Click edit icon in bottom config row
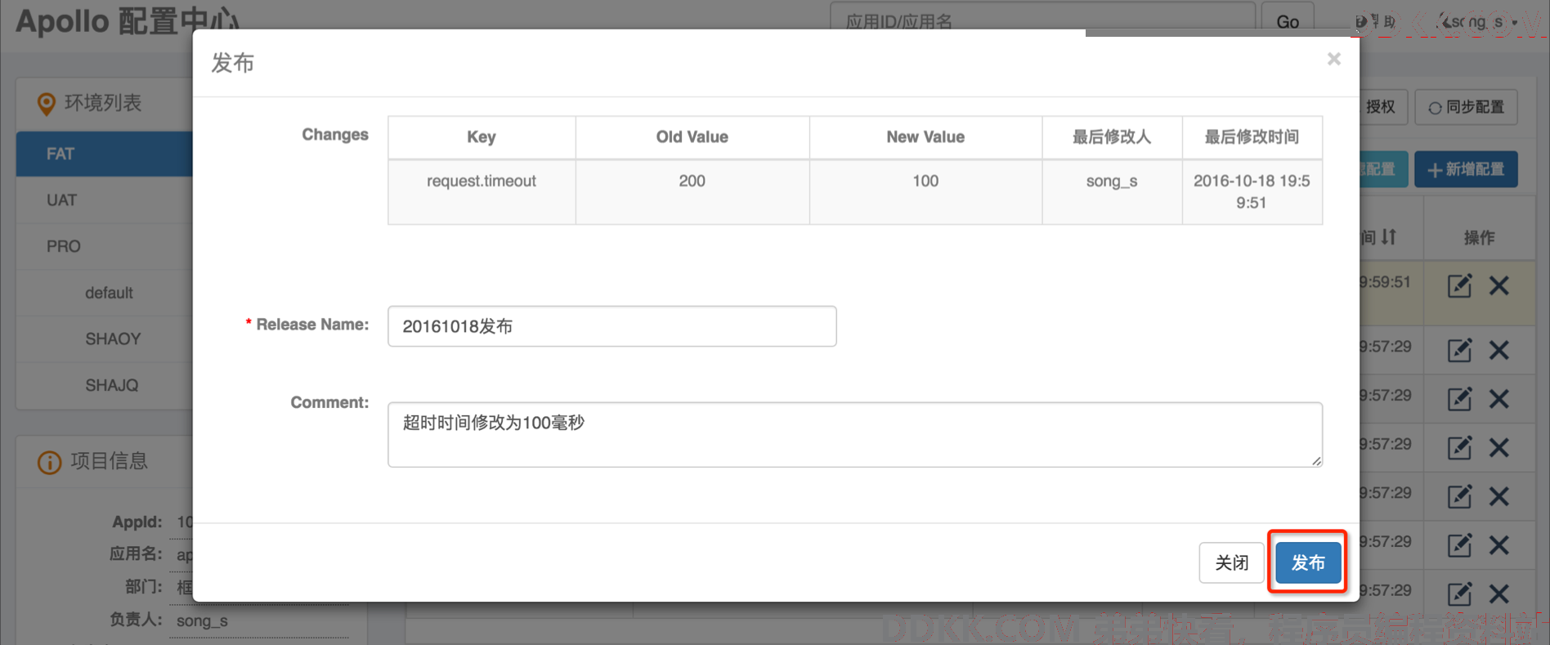Screen dimensions: 1550x645 click(x=1459, y=593)
